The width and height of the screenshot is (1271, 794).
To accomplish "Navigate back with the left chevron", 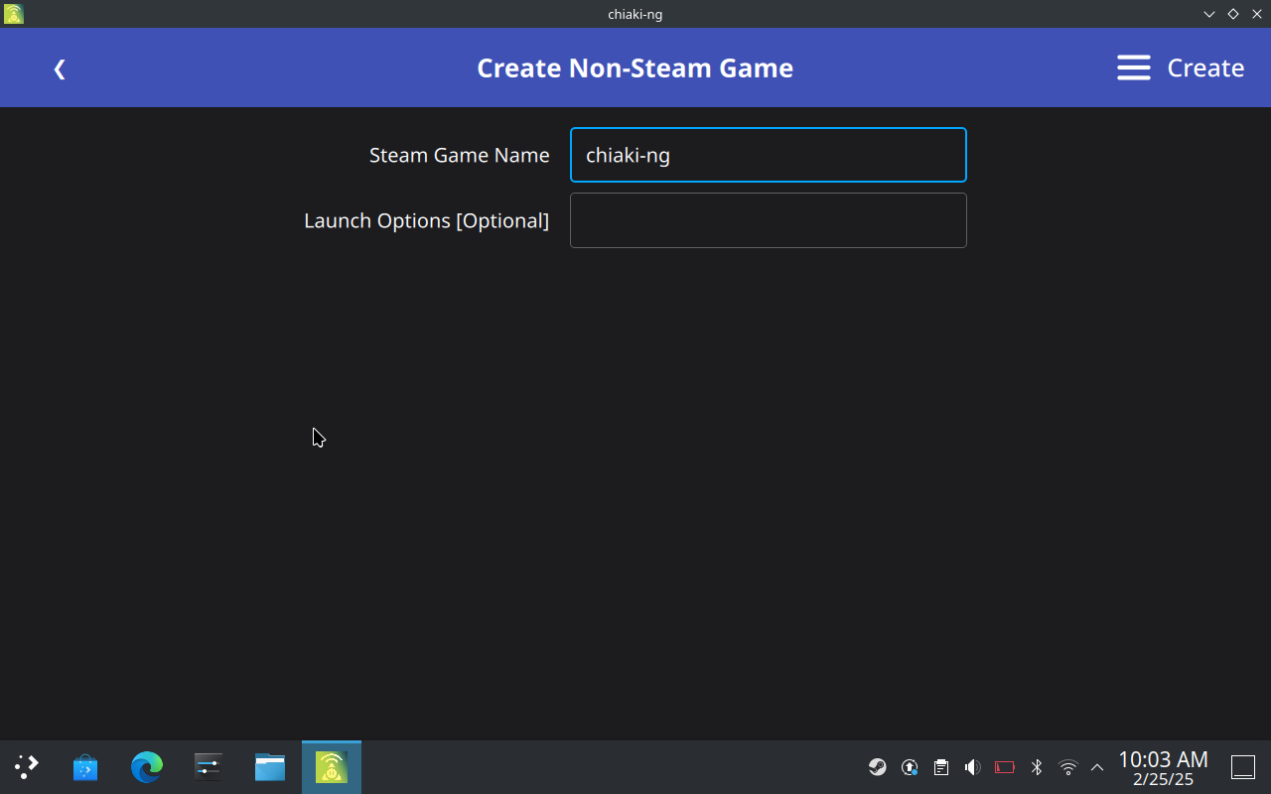I will [x=60, y=68].
